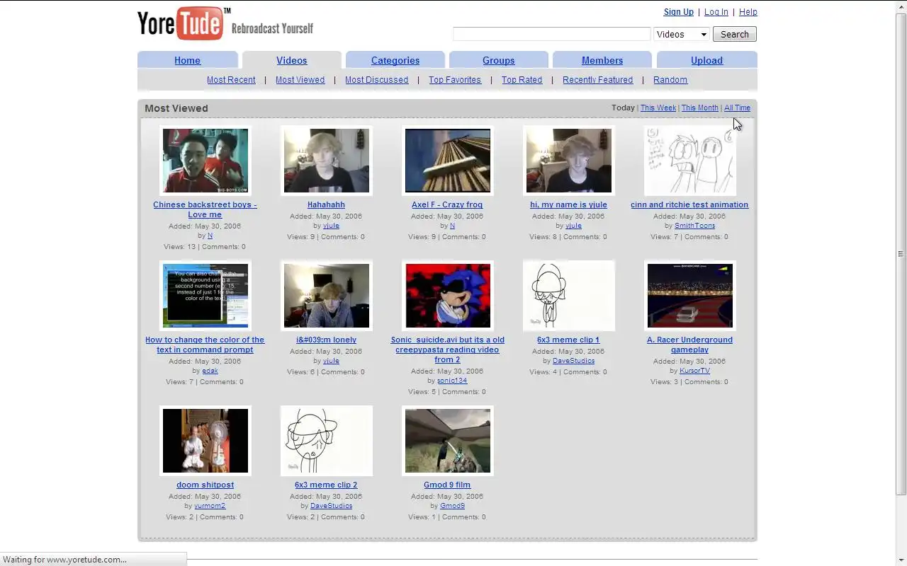Filter most viewed by This Month
Viewport: 907px width, 566px height.
tap(700, 108)
